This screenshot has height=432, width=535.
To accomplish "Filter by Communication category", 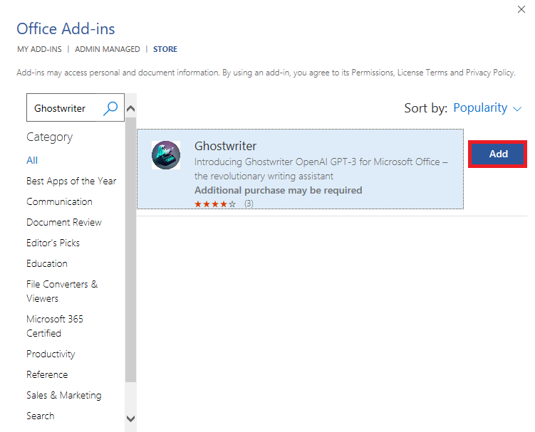I will pos(59,201).
